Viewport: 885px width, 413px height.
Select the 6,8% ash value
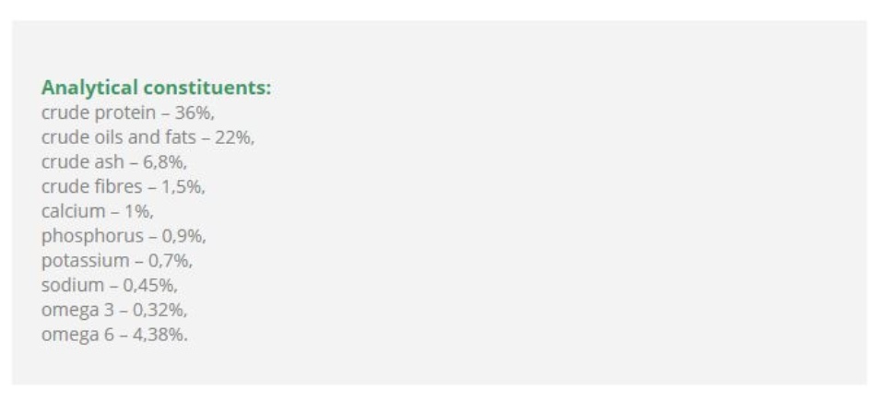pyautogui.click(x=164, y=162)
